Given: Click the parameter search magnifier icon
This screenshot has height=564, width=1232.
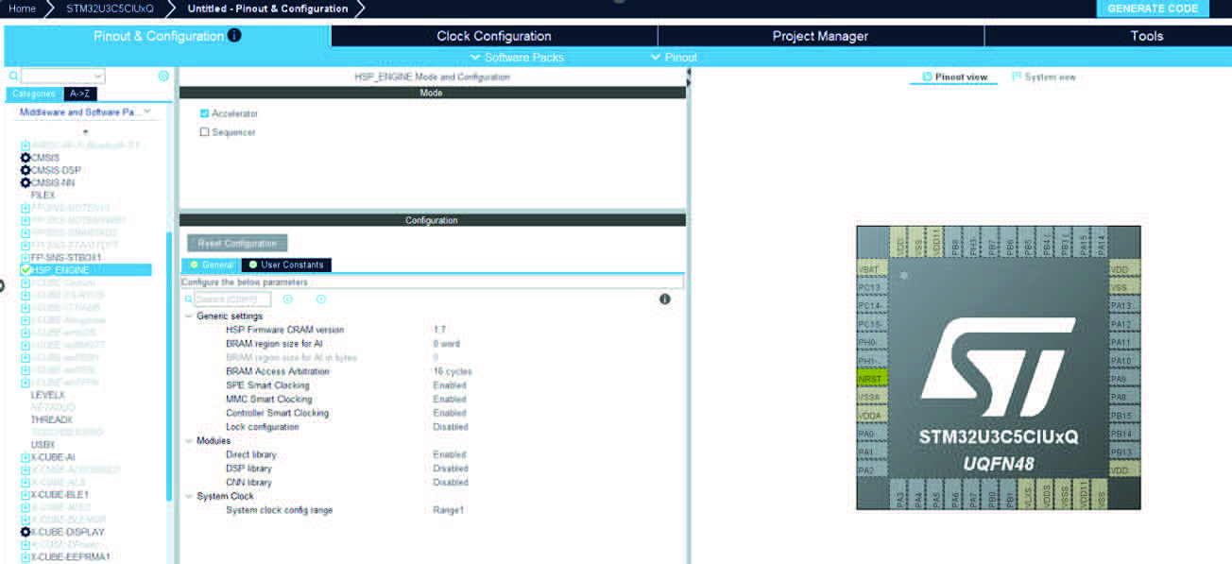Looking at the screenshot, I should pyautogui.click(x=189, y=299).
